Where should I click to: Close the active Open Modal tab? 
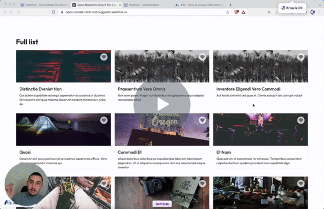pos(120,5)
